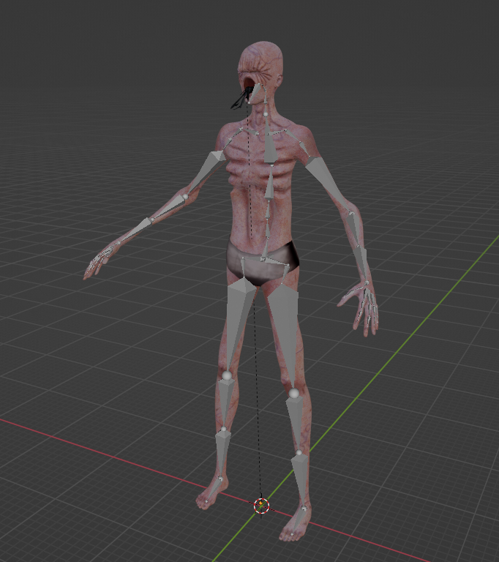Screen dimensions: 499x562
Task: Select the jaw bone near the mouth
Action: pyautogui.click(x=256, y=94)
